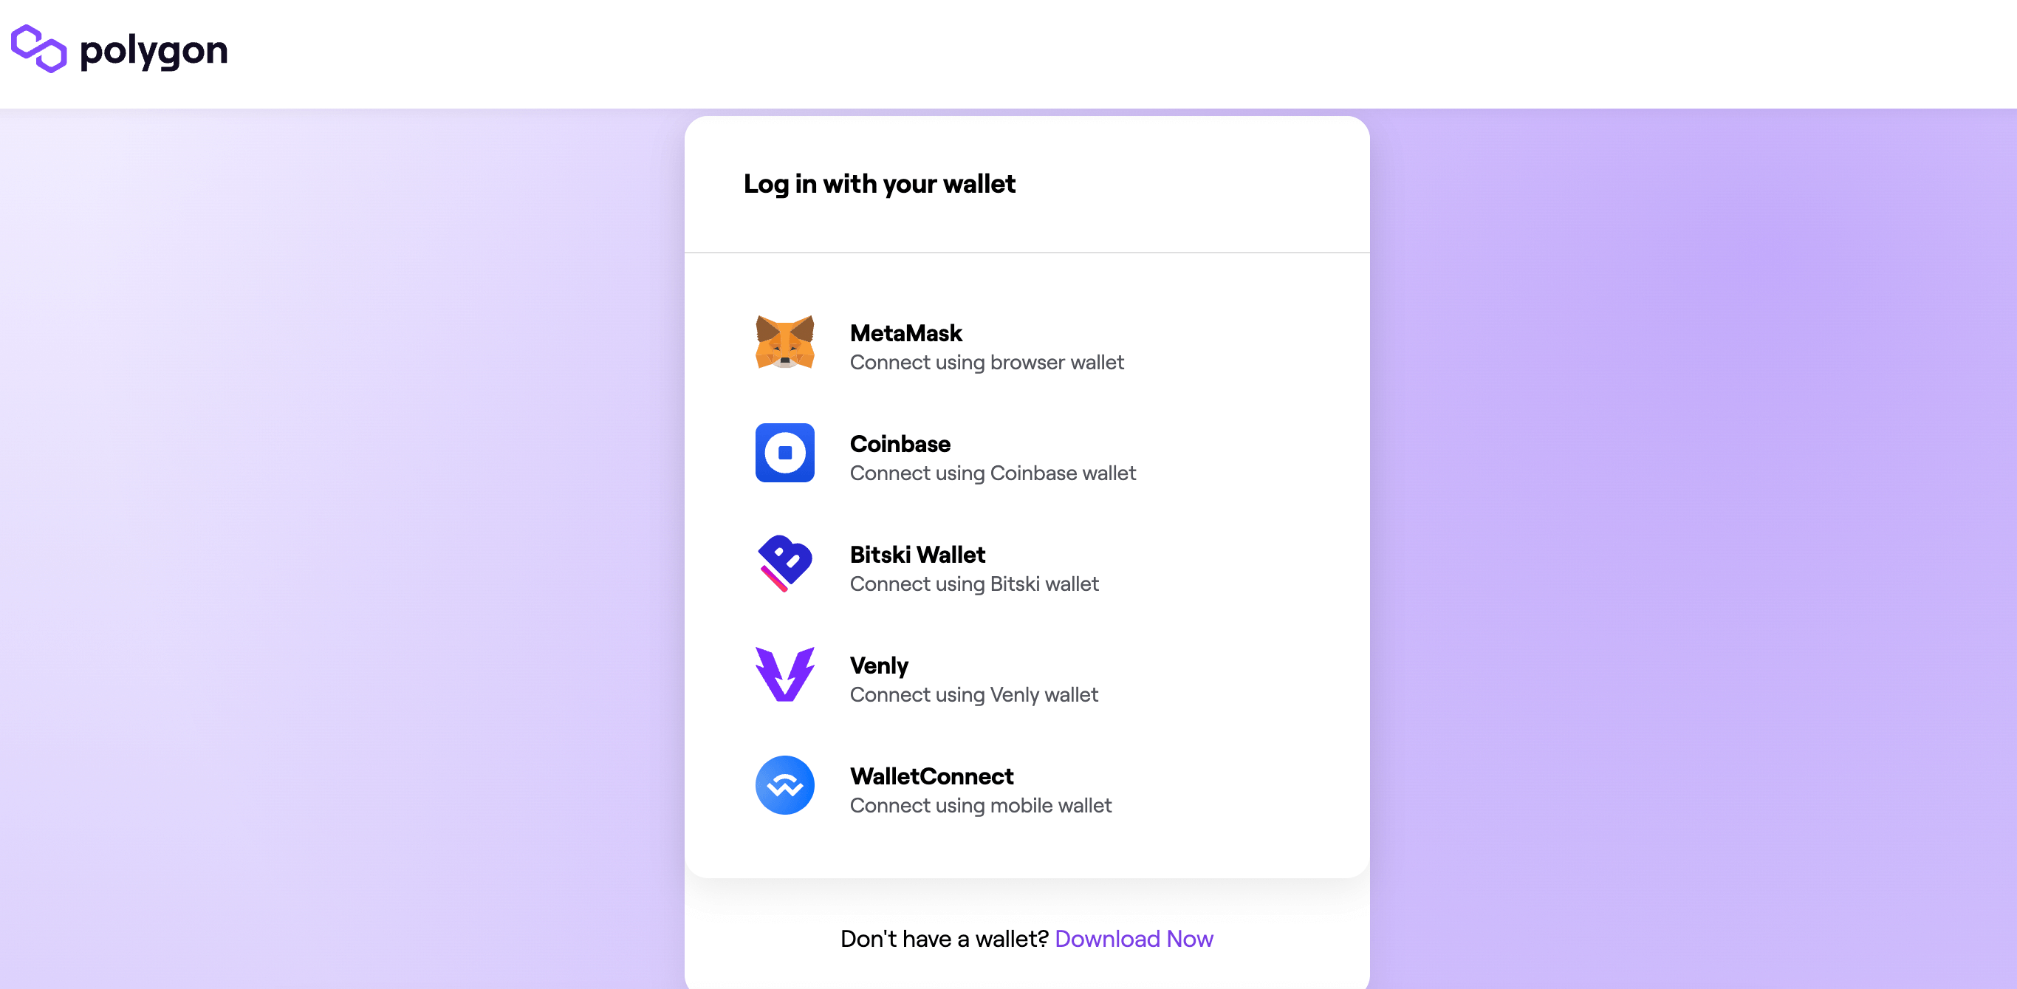Click the Bitski Wallet logo icon

coord(784,564)
